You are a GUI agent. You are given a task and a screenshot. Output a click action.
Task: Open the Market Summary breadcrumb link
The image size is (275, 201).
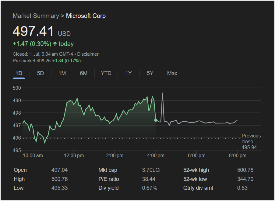[36, 16]
